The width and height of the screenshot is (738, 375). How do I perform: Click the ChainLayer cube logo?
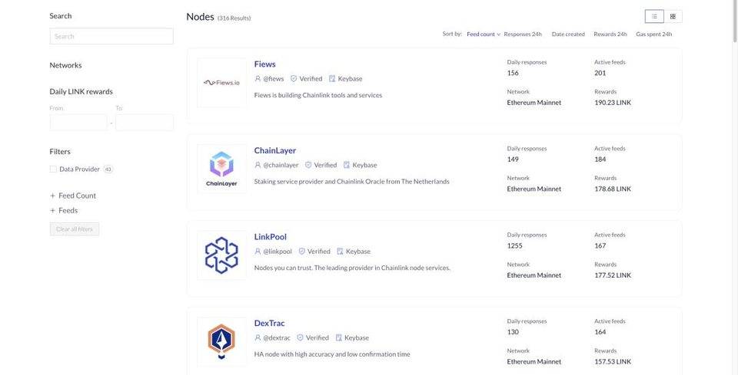221,169
